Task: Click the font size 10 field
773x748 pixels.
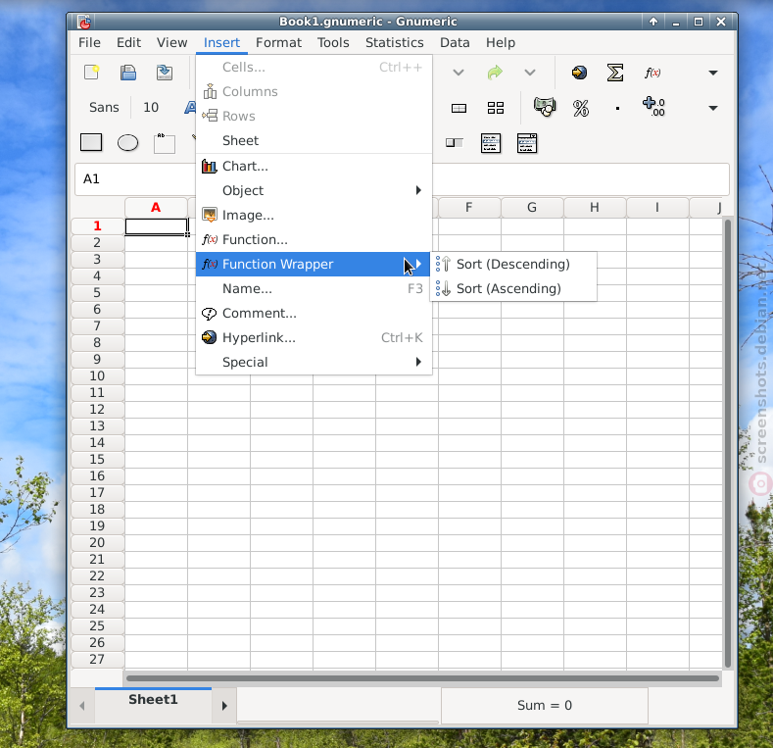Action: (x=151, y=108)
